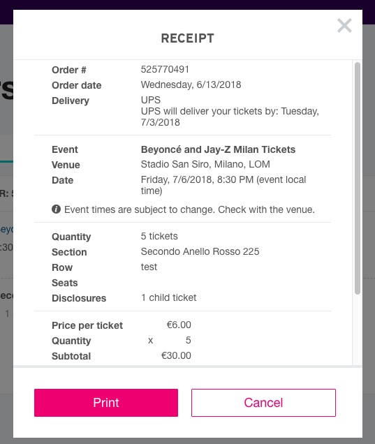
Task: Click the Beyoncé and Jay-Z Milan Tickets title
Action: [x=218, y=149]
